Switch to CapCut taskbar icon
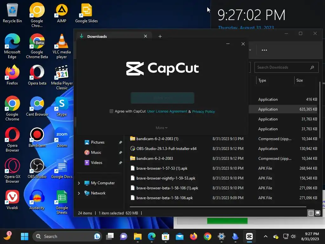The width and height of the screenshot is (325, 244). pyautogui.click(x=249, y=236)
